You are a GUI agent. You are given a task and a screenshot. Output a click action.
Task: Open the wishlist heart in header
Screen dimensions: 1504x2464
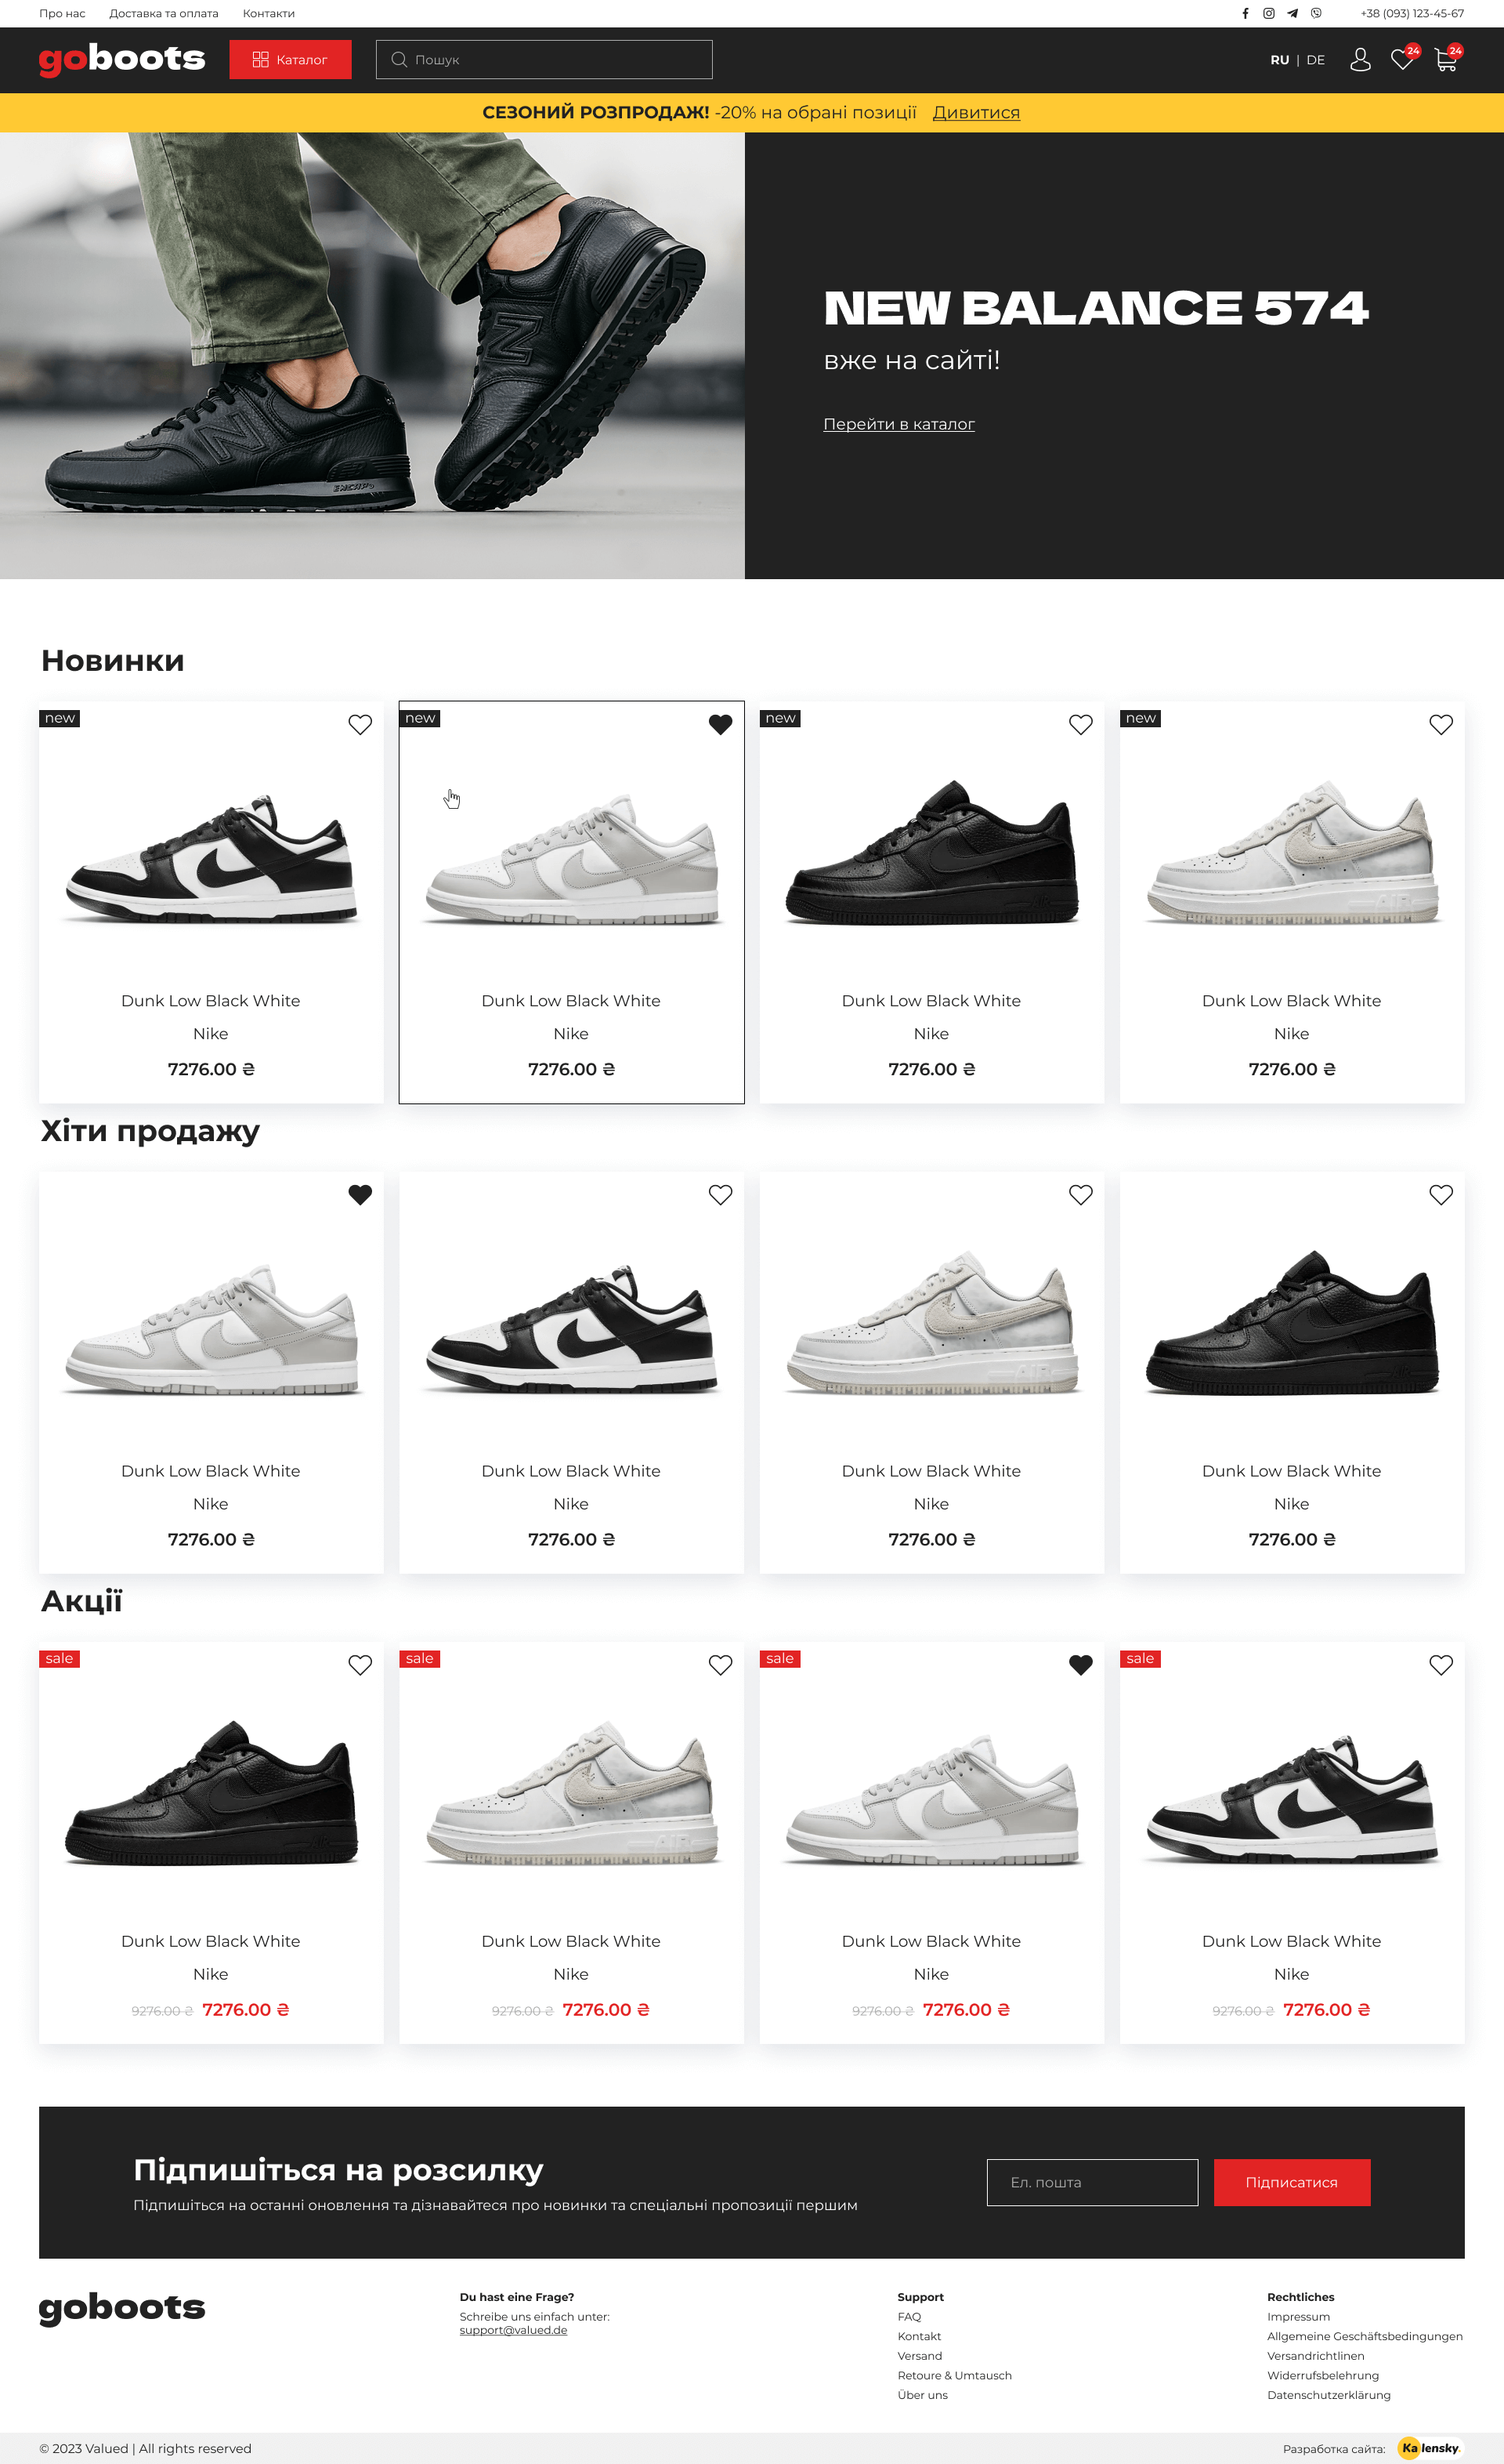pos(1403,59)
